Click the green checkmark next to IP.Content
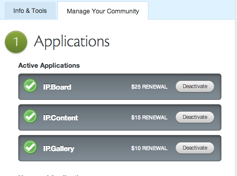Image resolution: width=237 pixels, height=176 pixels. tap(30, 116)
